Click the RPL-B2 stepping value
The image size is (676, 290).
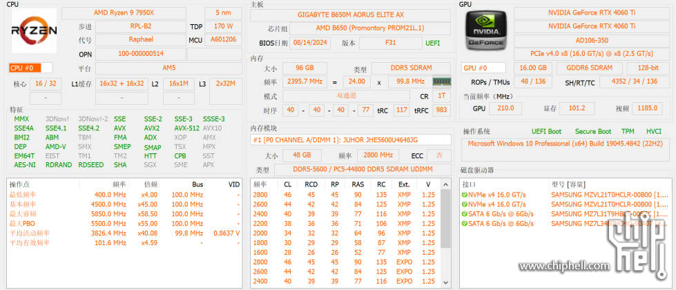click(141, 26)
